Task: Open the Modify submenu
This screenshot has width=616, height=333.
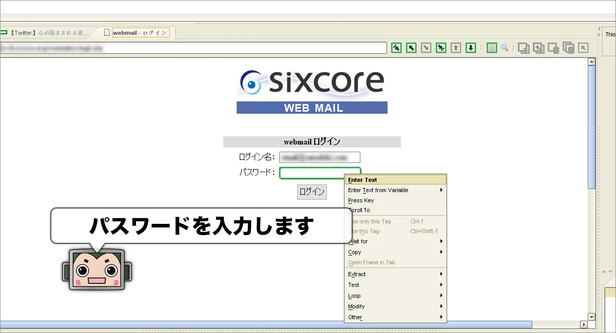Action: 395,306
